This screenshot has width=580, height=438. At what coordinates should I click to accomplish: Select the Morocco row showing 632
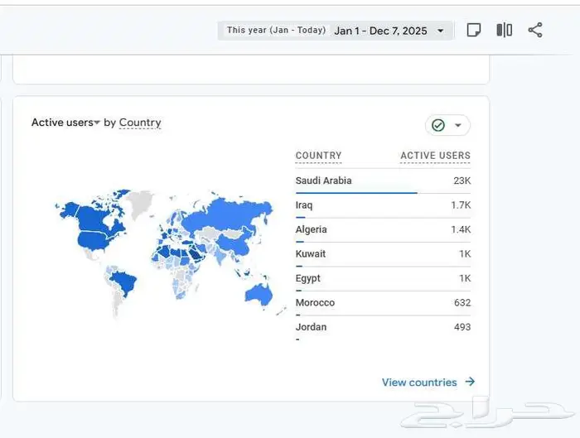pyautogui.click(x=383, y=303)
